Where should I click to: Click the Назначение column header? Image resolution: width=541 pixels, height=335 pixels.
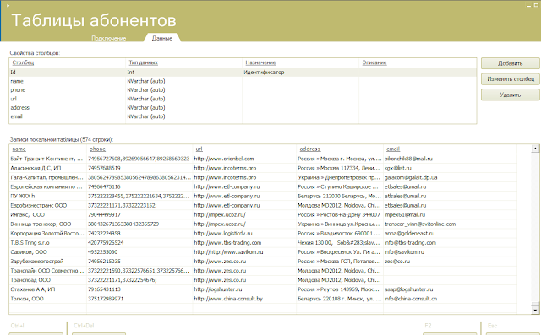tap(260, 62)
